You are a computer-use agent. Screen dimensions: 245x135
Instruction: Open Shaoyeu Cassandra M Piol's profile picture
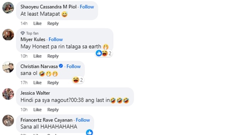click(x=8, y=8)
